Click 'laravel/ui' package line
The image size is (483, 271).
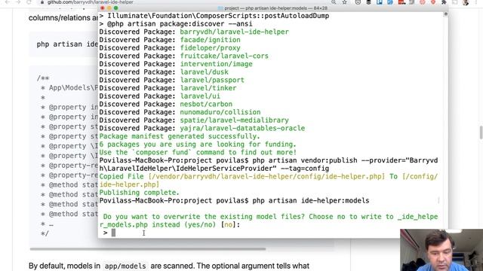click(x=200, y=96)
